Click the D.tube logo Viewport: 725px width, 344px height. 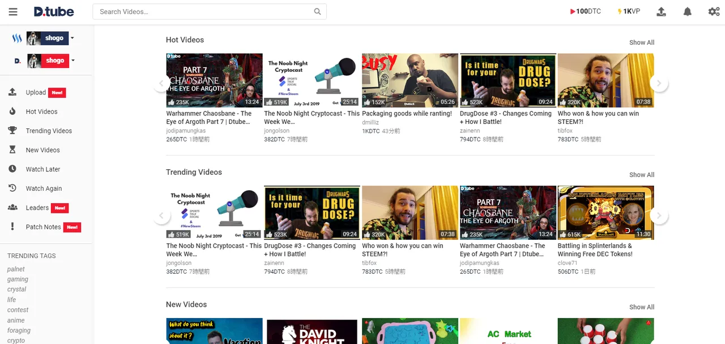pyautogui.click(x=55, y=11)
